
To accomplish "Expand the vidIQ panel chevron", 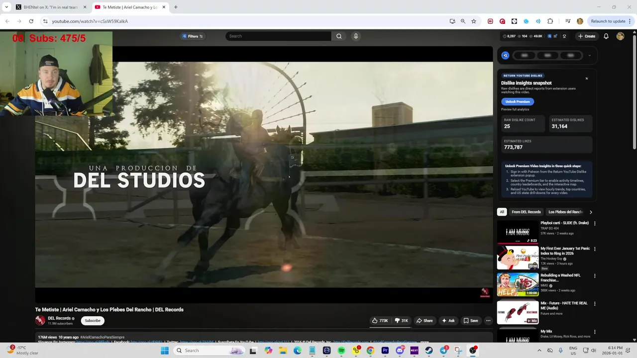I will pyautogui.click(x=589, y=55).
